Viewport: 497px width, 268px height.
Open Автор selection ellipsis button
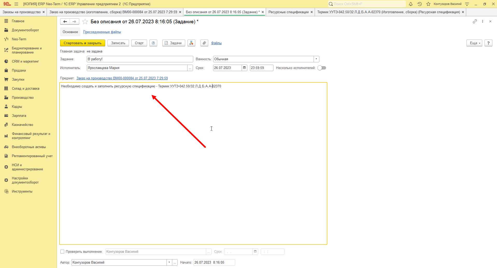click(175, 262)
